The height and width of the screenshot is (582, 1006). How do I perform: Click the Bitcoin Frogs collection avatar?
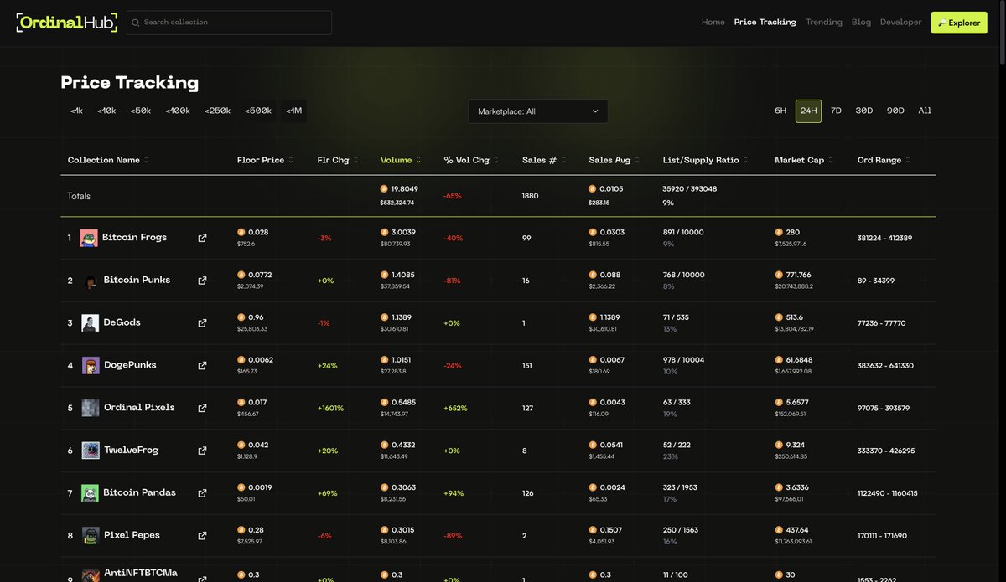(89, 239)
